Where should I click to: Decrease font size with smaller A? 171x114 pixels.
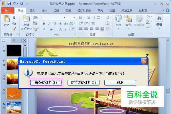(66, 29)
